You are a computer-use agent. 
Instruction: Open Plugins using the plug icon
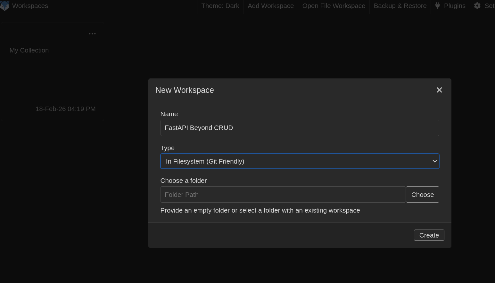438,5
